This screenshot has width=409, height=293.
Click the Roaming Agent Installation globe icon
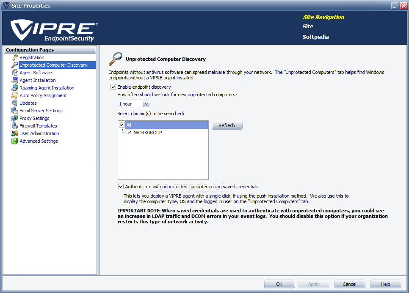point(15,88)
